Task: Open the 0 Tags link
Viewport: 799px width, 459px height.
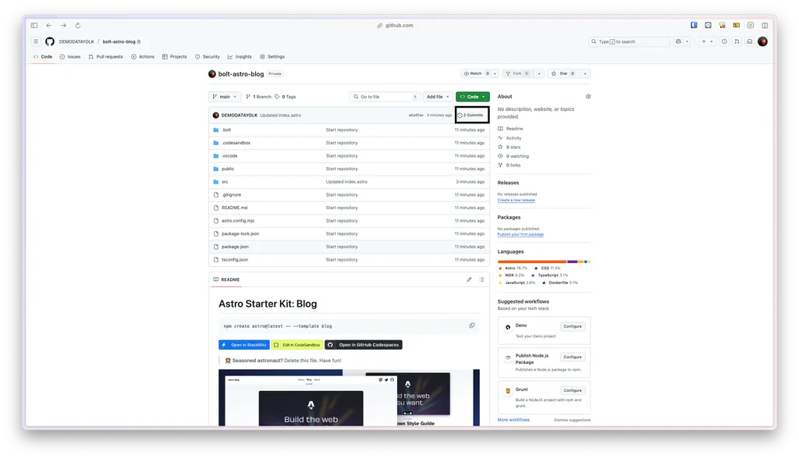Action: (x=286, y=96)
